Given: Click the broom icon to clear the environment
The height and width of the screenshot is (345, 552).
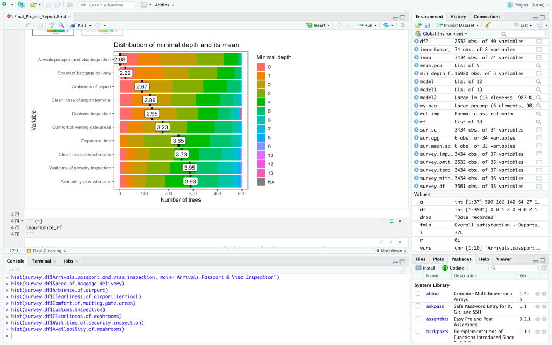Looking at the screenshot, I should click(x=488, y=25).
